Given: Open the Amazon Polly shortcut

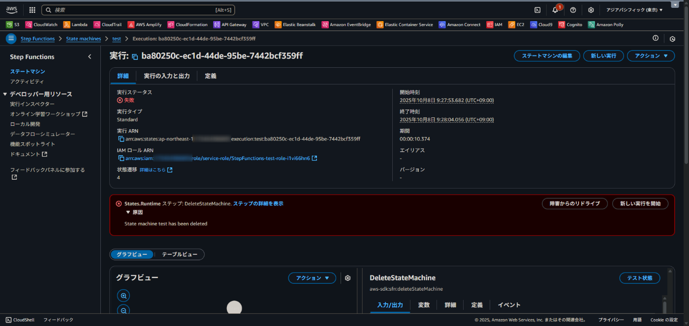Looking at the screenshot, I should click(606, 25).
